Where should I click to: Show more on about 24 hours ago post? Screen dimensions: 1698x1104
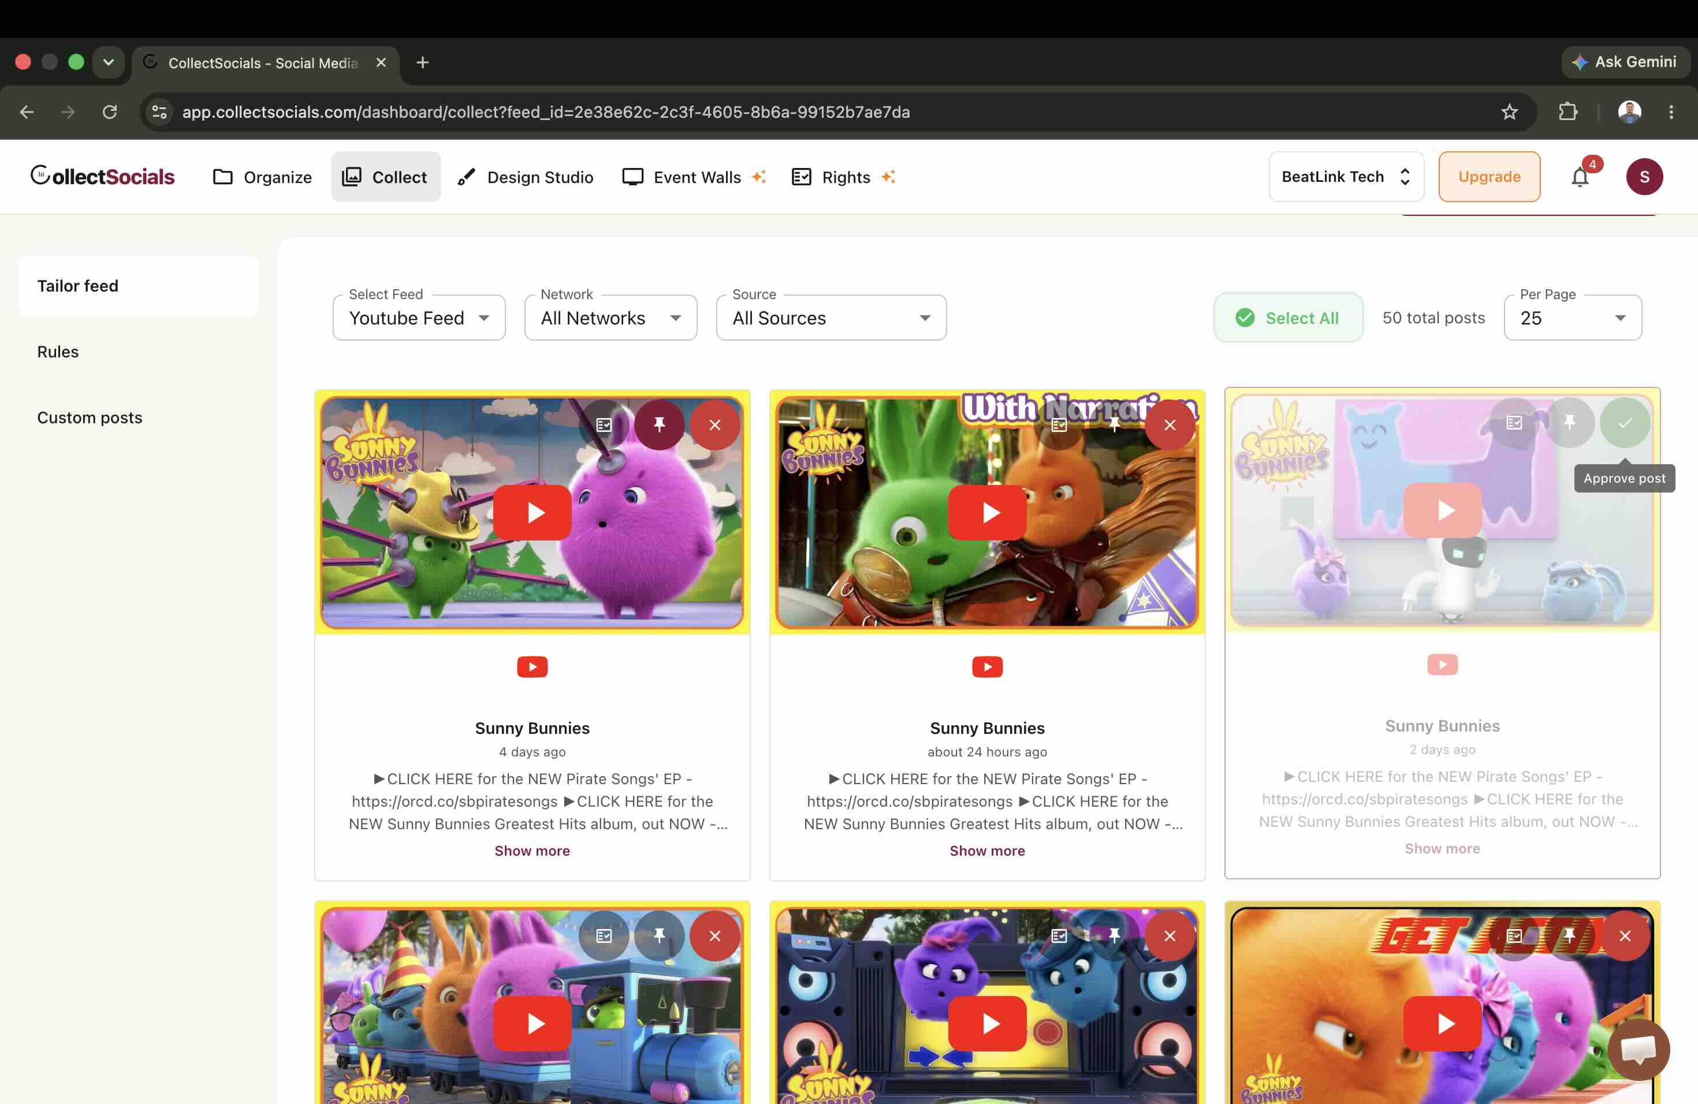[988, 851]
